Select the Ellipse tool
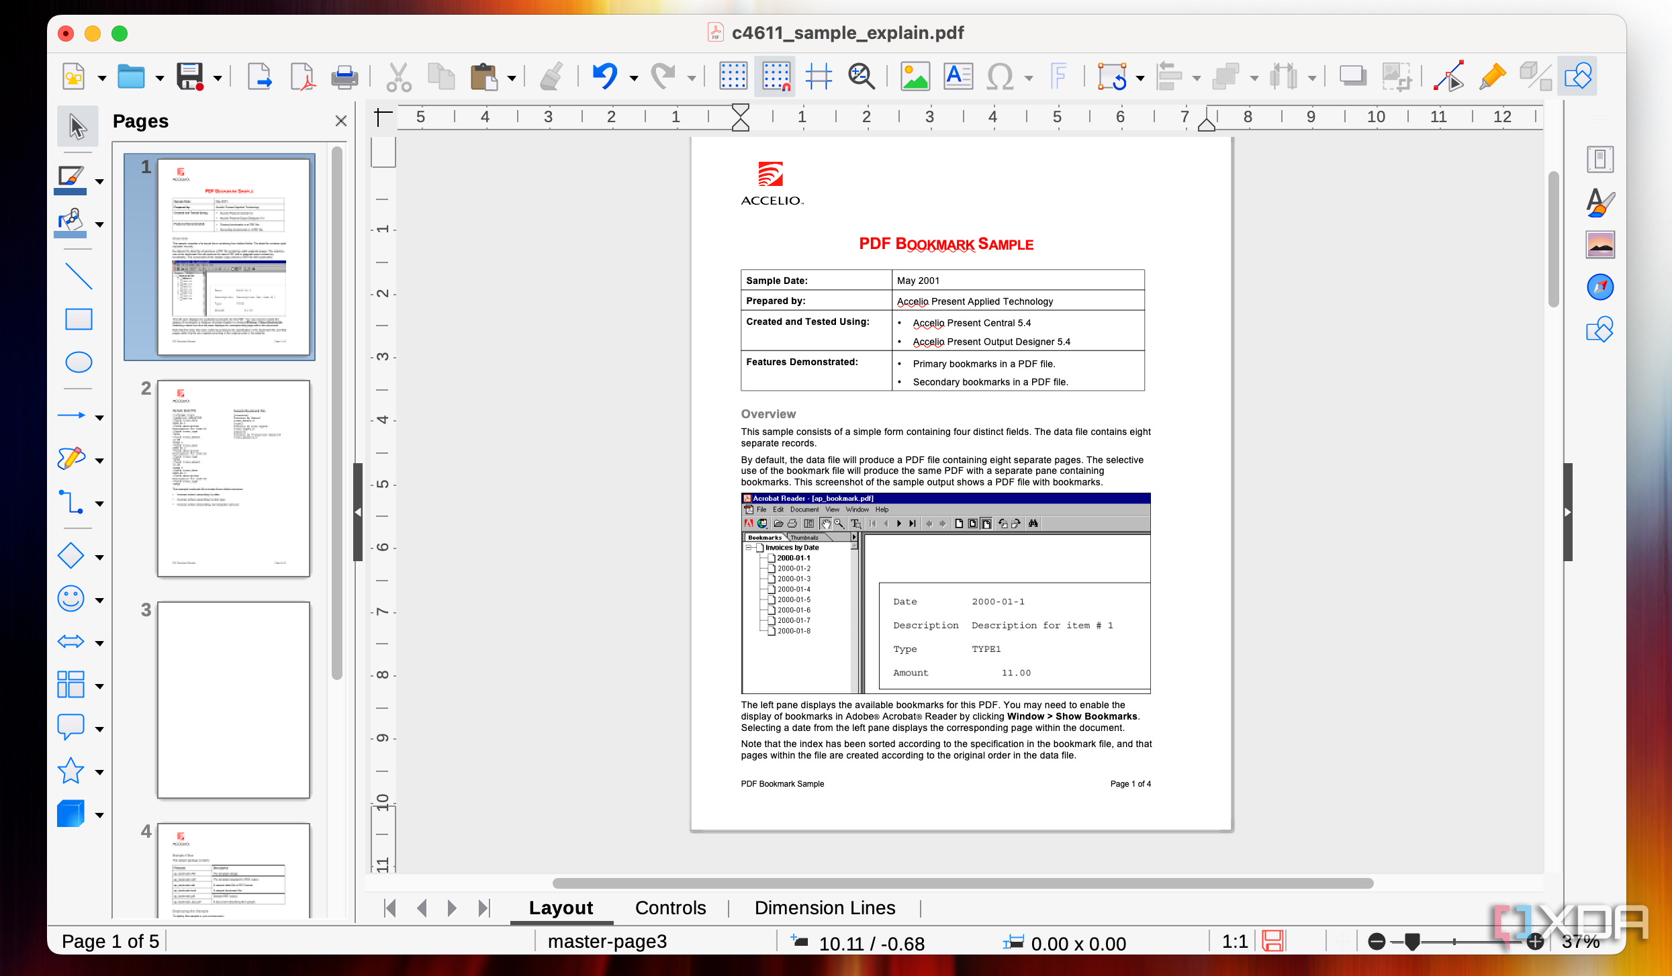Screen dimensions: 1672x976 tap(79, 362)
